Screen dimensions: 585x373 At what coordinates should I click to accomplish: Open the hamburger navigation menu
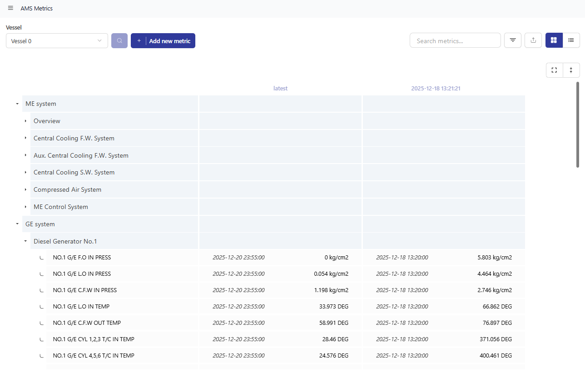point(10,8)
